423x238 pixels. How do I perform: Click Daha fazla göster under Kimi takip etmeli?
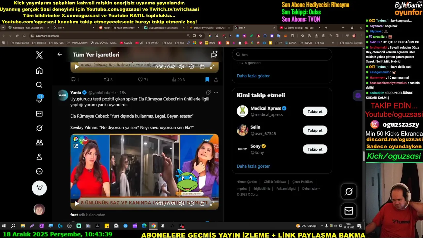click(253, 166)
